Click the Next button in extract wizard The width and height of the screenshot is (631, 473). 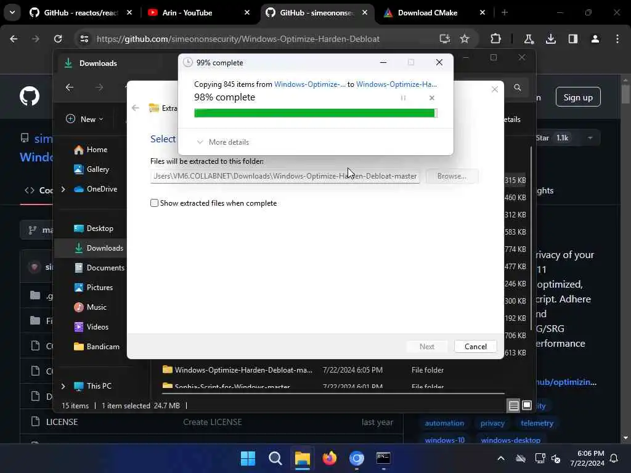426,346
